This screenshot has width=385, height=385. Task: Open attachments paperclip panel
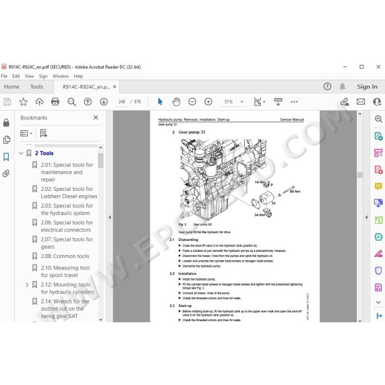(x=6, y=174)
